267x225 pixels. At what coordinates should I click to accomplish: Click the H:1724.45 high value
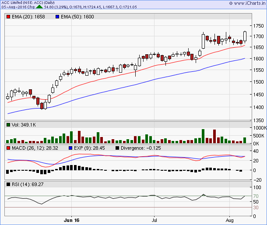click(92, 7)
